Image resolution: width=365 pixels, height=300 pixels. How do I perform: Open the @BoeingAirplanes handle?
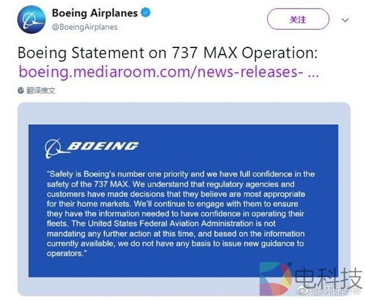click(x=85, y=27)
